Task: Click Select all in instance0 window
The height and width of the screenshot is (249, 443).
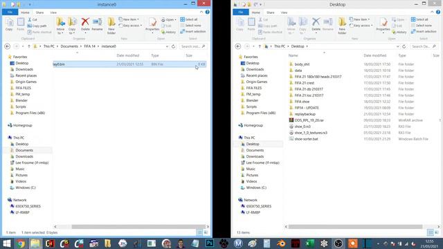Action: coord(189,19)
